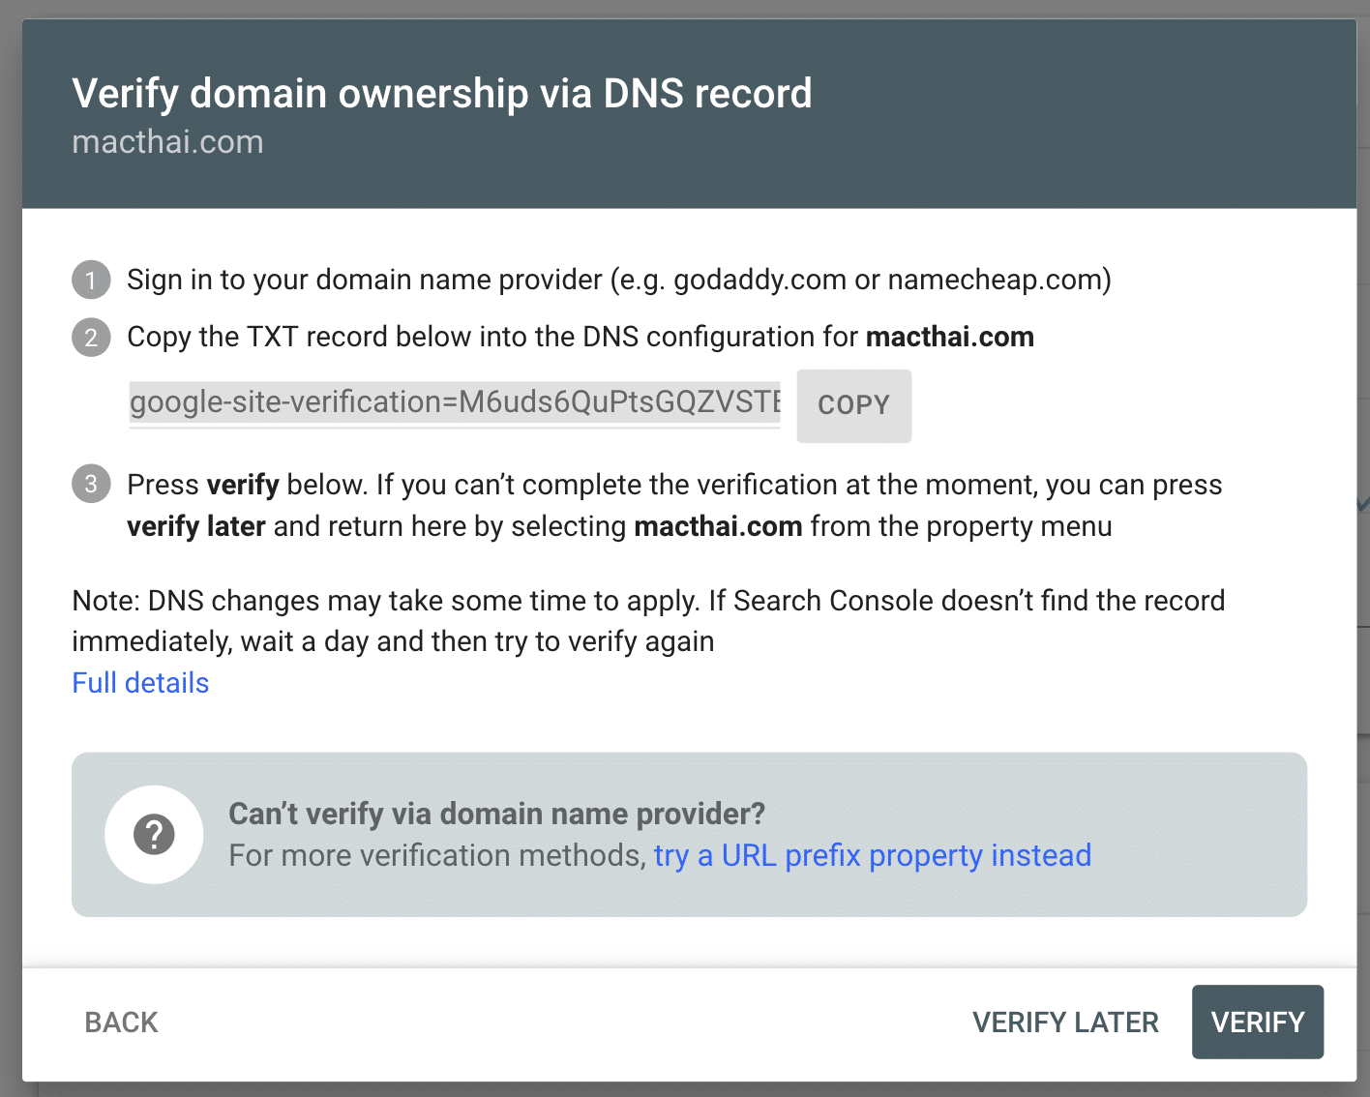Click "Can't verify via domain name provider?" heading
The height and width of the screenshot is (1097, 1370).
tap(496, 815)
